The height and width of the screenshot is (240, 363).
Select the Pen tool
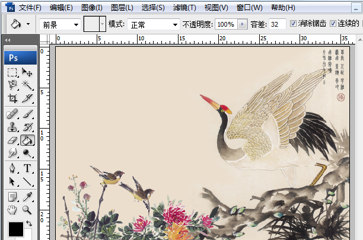(12, 168)
